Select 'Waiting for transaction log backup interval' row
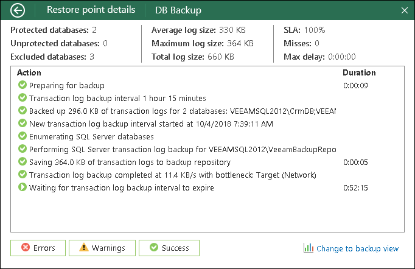This screenshot has height=269, width=415. pyautogui.click(x=207, y=187)
